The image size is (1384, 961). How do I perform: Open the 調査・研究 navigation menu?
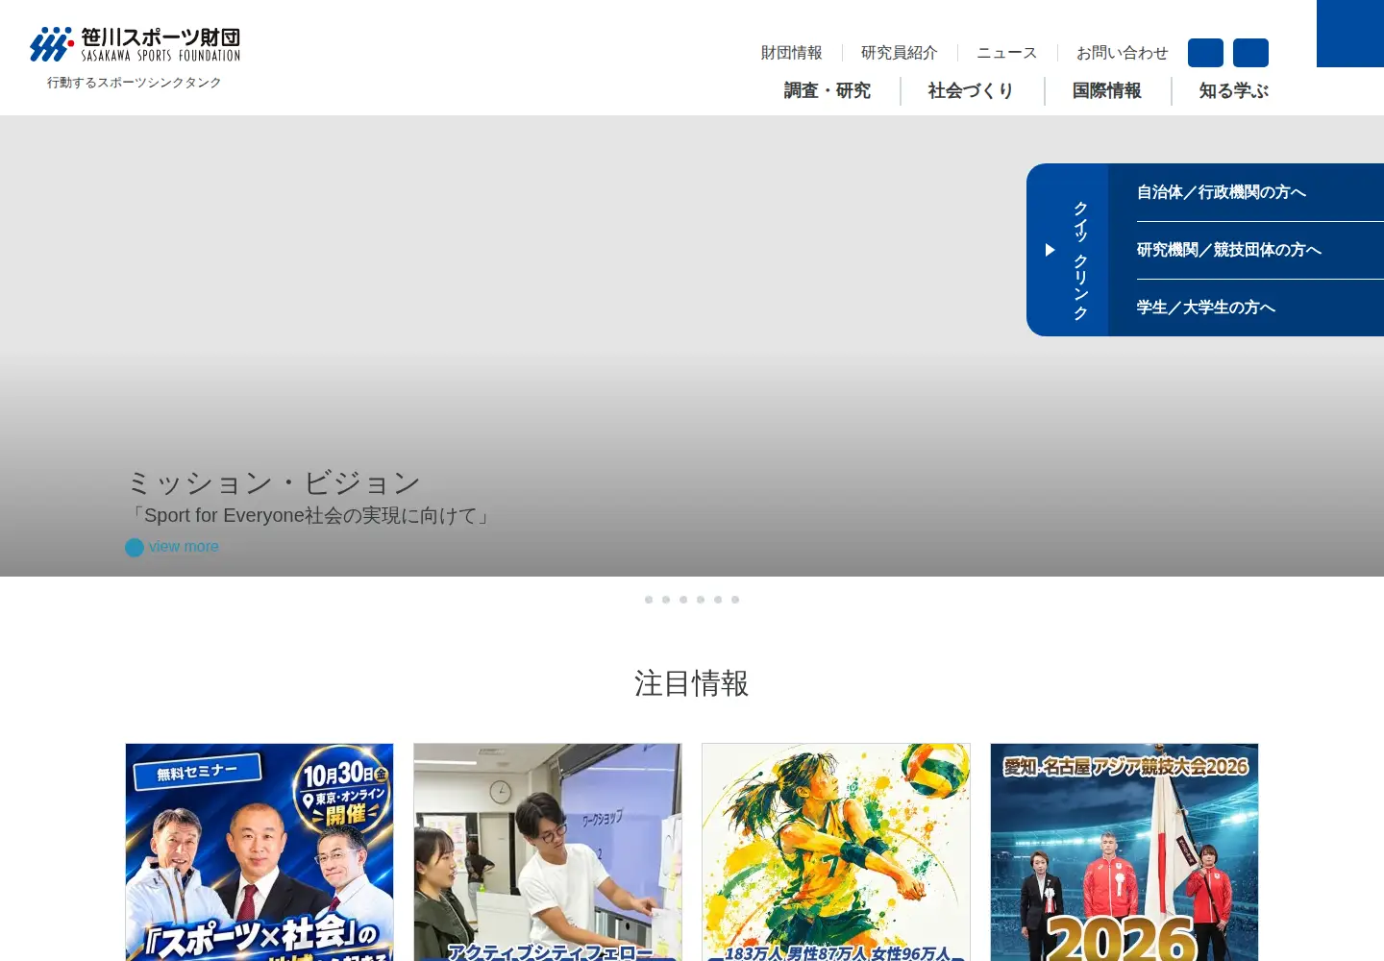[x=828, y=90]
